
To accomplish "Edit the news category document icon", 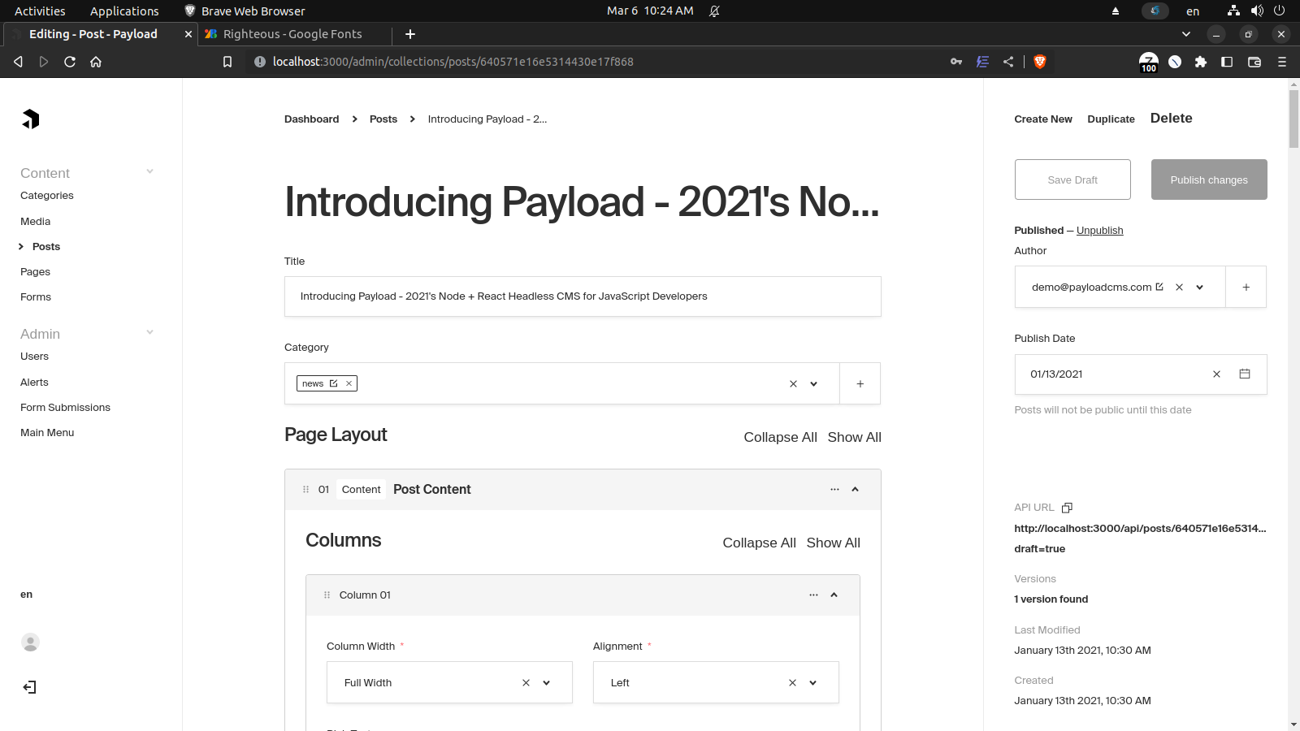I will click(x=333, y=383).
